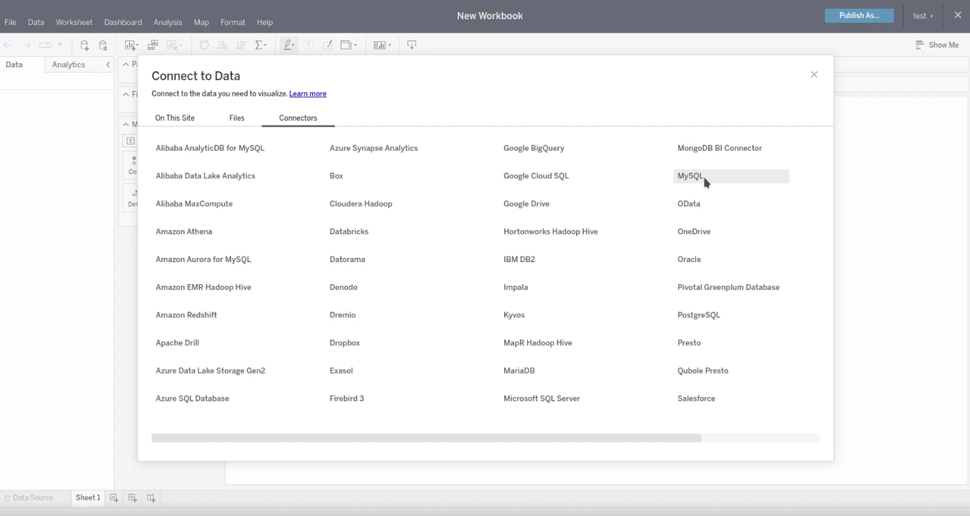Click the Download toolbar icon
Screen dimensions: 970x516
pyautogui.click(x=411, y=45)
